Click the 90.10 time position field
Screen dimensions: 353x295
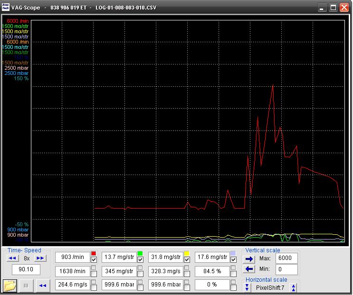coord(26,269)
